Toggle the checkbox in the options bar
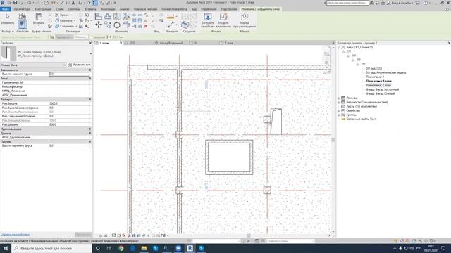451x253 pixels. coord(92,37)
